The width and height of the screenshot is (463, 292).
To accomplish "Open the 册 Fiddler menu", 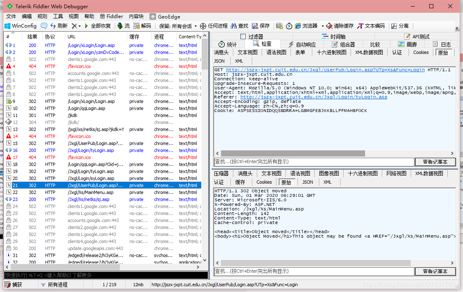I will [111, 16].
